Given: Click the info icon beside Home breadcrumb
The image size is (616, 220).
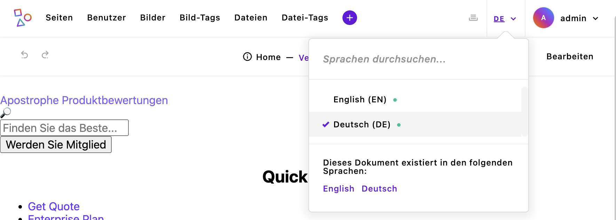Looking at the screenshot, I should pos(247,57).
